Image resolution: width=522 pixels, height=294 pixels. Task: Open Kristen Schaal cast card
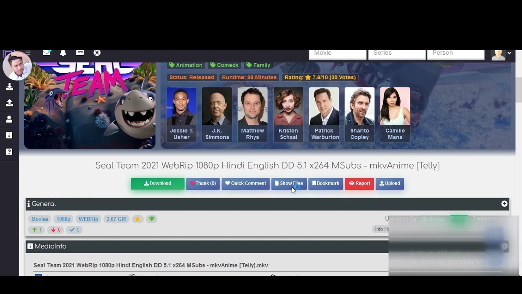coord(288,115)
